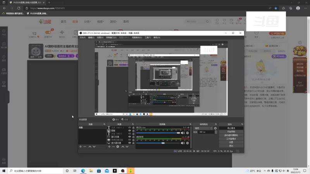Show hidden system tray icons chevron
Screen dimensions: 310x174
(265, 171)
